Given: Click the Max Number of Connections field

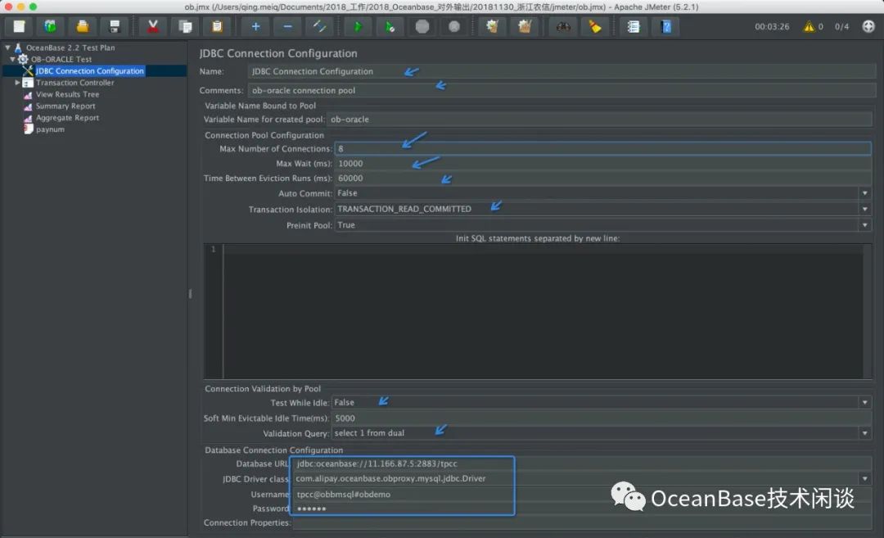Looking at the screenshot, I should (x=602, y=149).
